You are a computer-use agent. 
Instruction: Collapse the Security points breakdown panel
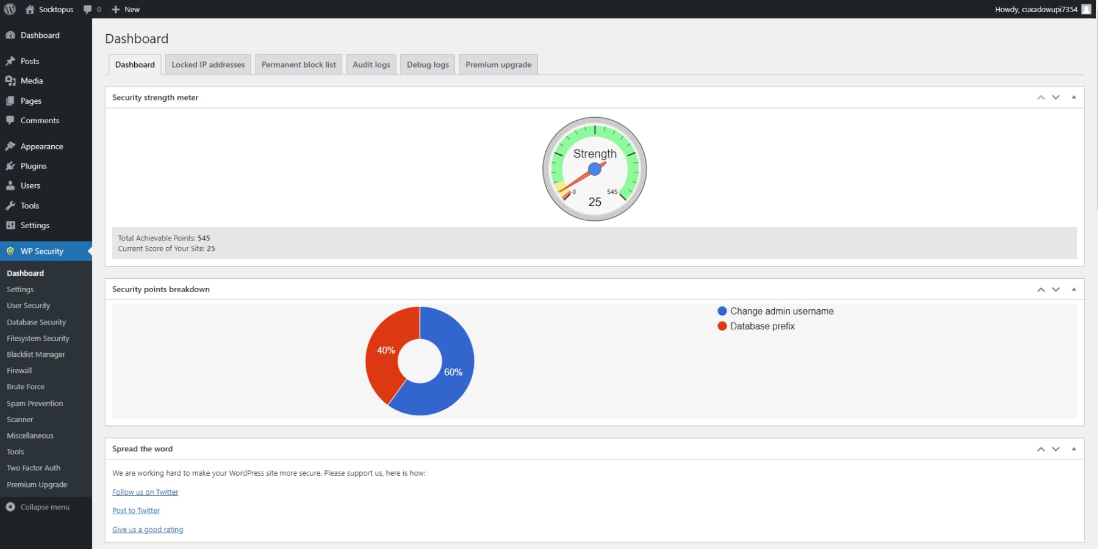point(1074,289)
